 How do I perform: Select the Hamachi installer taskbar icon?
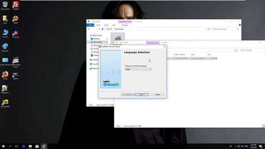coord(44,146)
